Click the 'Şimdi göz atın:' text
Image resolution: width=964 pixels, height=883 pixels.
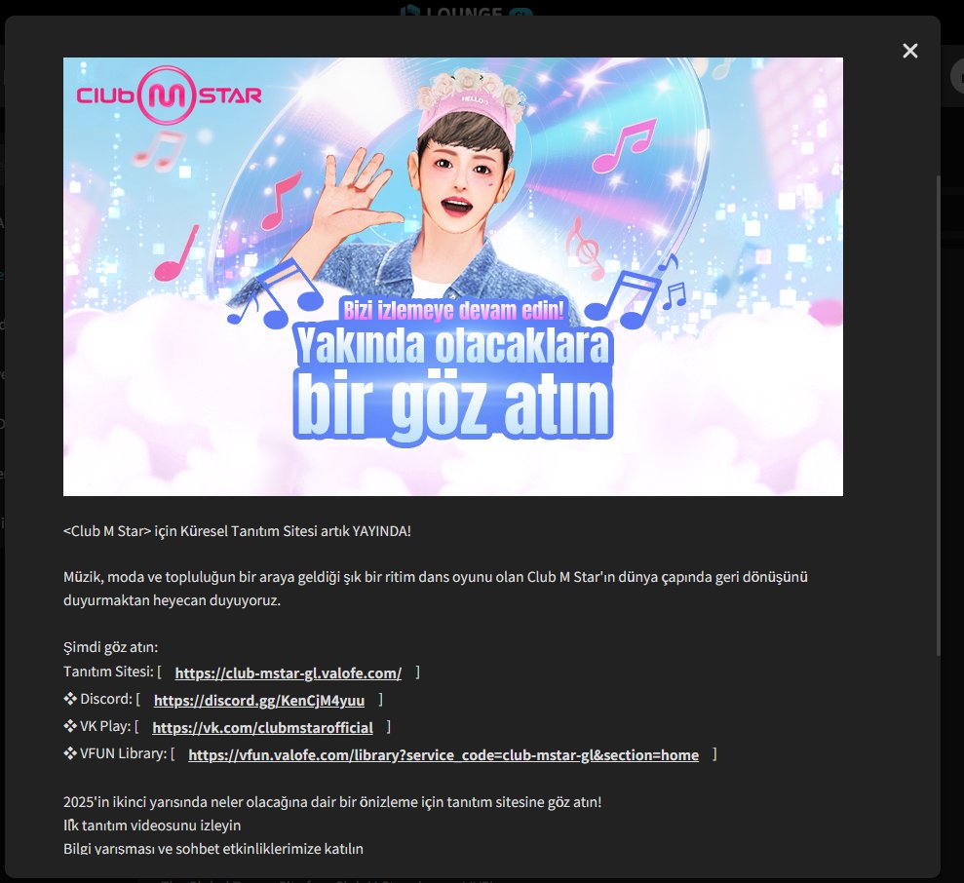pyautogui.click(x=111, y=647)
